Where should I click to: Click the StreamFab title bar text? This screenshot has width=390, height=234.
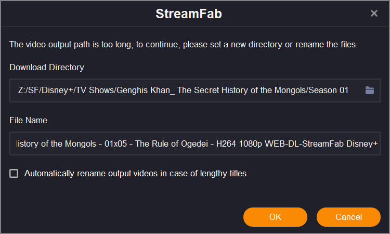[x=189, y=14]
